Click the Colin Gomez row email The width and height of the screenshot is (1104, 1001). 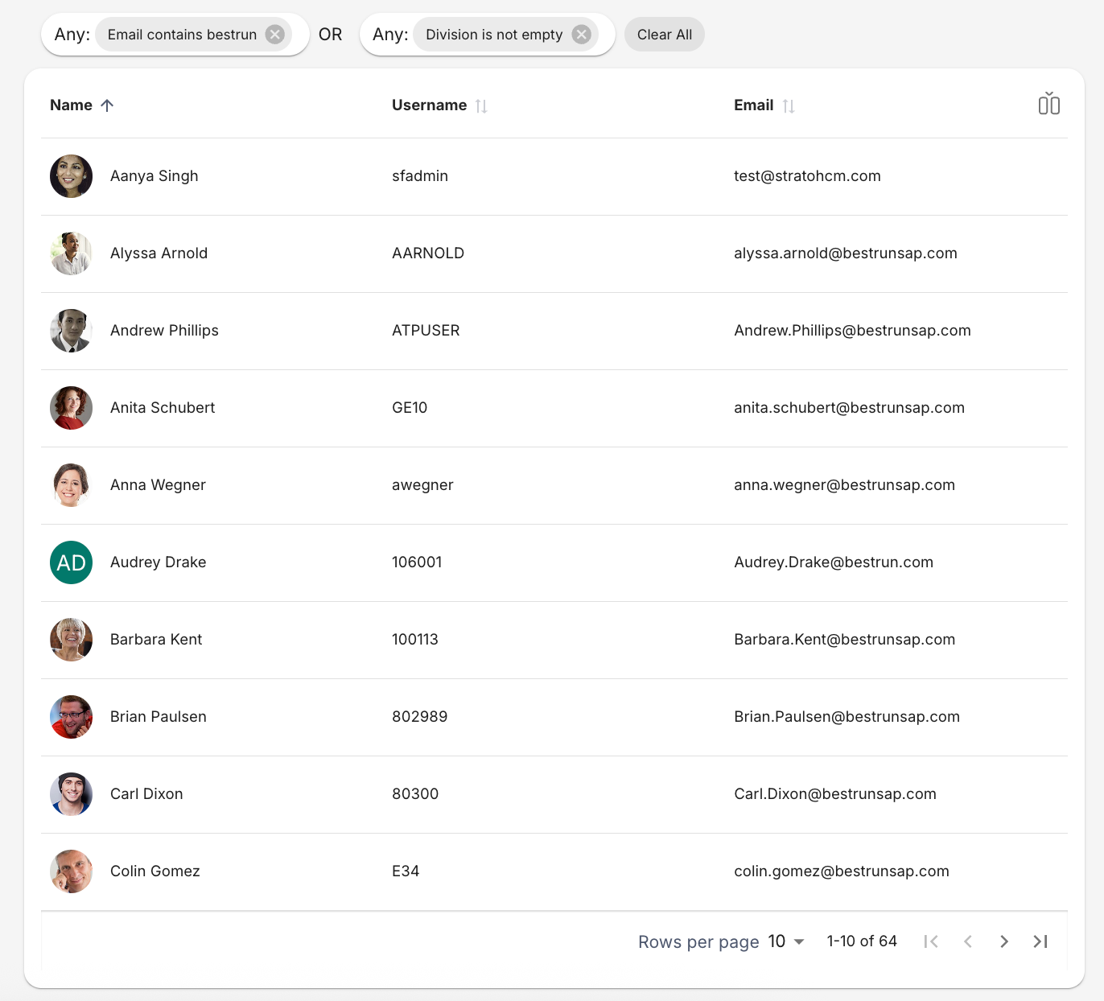(x=841, y=871)
